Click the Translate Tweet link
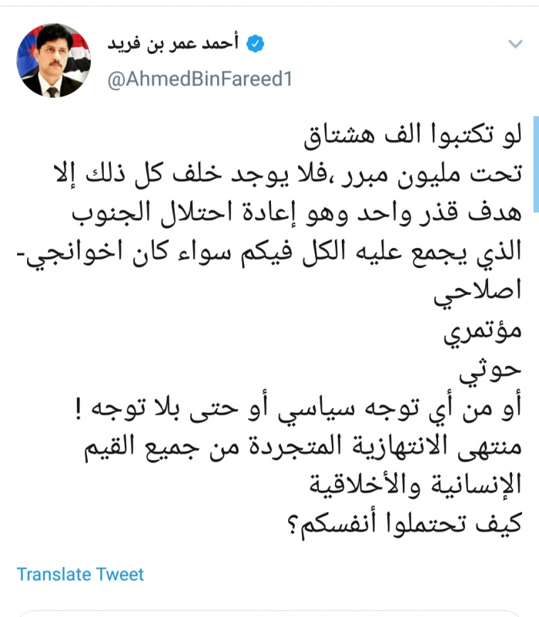 pos(80,574)
